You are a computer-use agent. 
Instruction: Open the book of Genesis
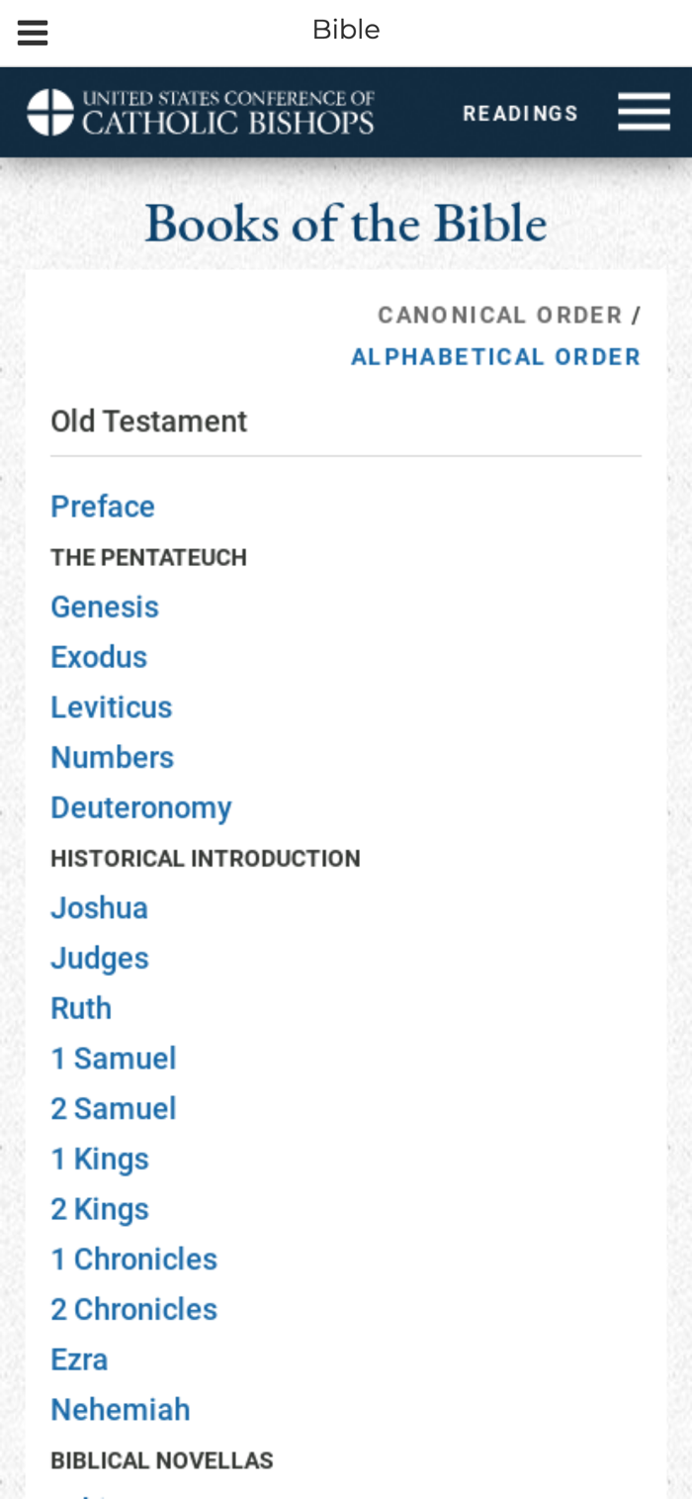(x=105, y=607)
